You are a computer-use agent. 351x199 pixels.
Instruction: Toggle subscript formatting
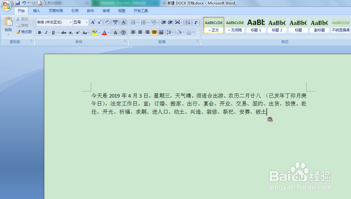coord(71,33)
